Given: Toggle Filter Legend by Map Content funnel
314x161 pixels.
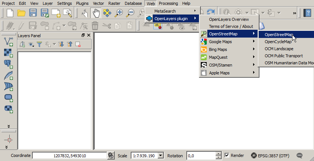Looking at the screenshot, I should [40, 44].
